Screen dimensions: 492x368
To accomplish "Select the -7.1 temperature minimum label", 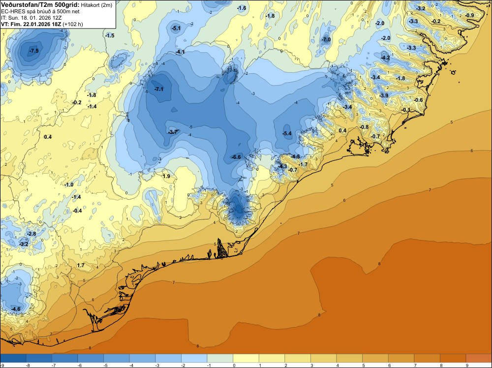I will [x=159, y=89].
